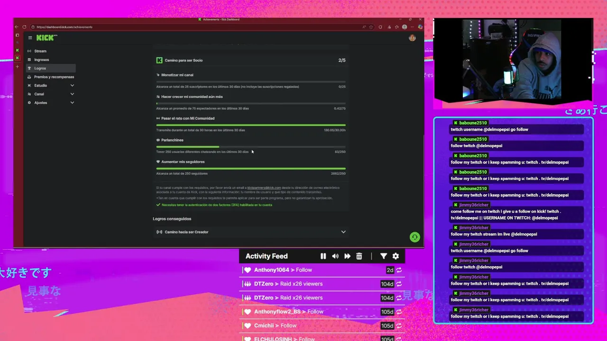This screenshot has height=341, width=607.
Task: Click the Parlanchines chat bubble icon
Action: [x=158, y=140]
